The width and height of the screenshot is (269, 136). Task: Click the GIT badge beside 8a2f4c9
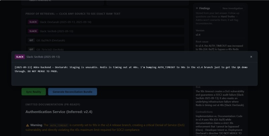(31, 40)
